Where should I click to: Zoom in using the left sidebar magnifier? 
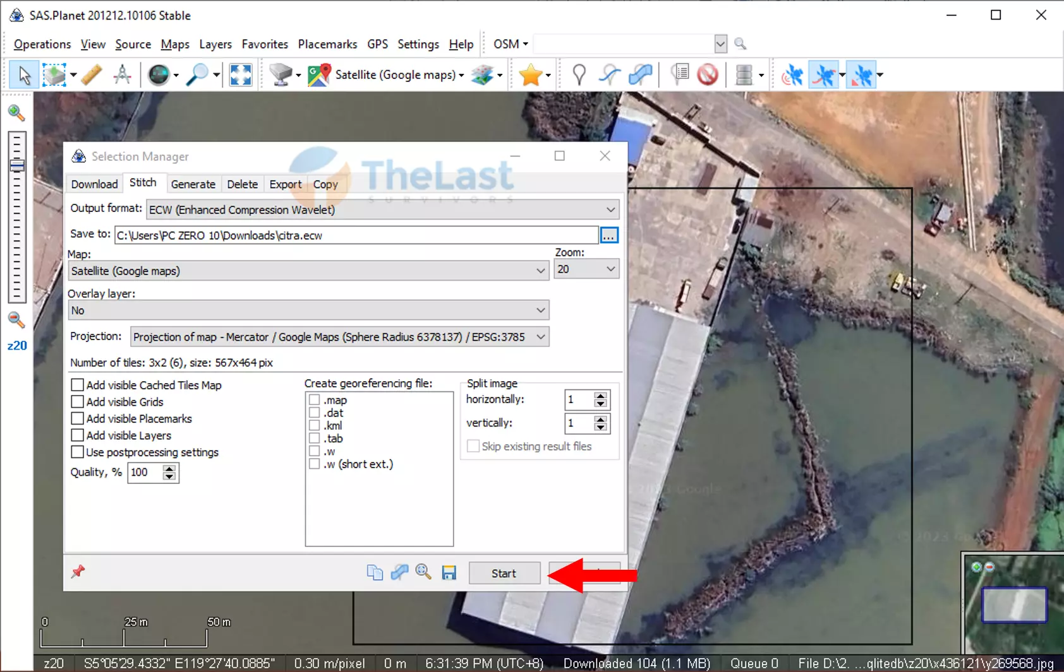(16, 113)
